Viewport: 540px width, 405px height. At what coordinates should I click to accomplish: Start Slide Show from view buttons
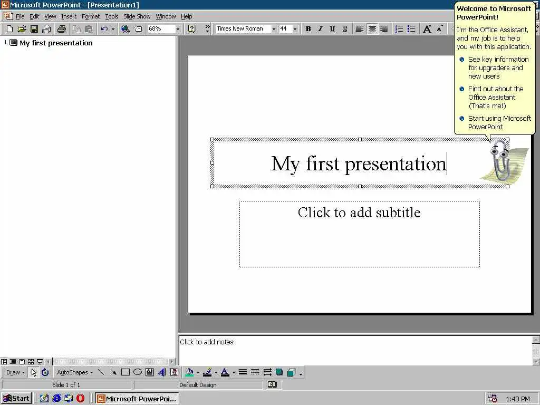[x=40, y=362]
